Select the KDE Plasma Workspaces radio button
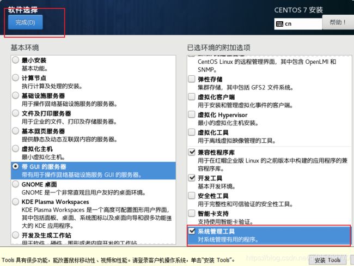 pyautogui.click(x=16, y=202)
